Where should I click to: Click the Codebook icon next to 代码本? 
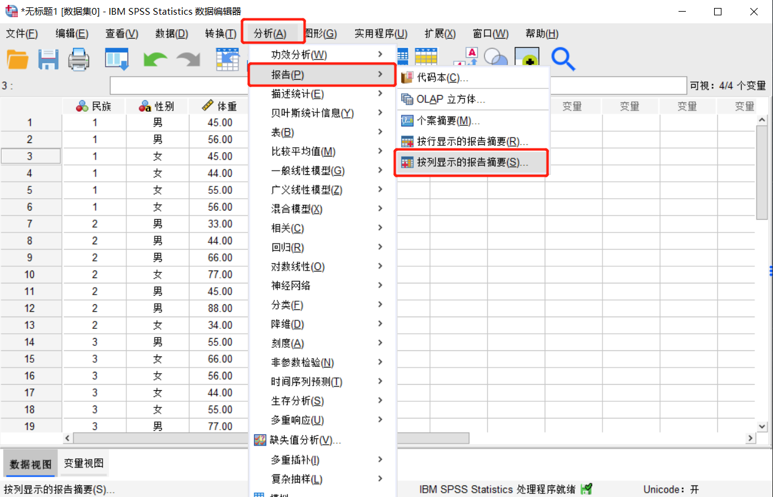click(407, 78)
